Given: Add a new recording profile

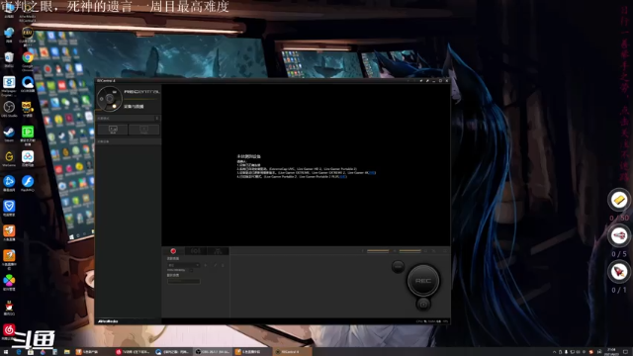Looking at the screenshot, I should point(206,265).
